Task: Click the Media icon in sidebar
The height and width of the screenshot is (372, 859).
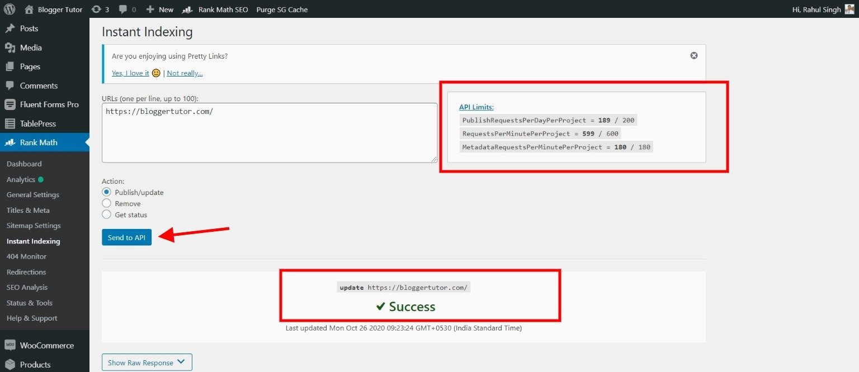Action: click(x=10, y=47)
